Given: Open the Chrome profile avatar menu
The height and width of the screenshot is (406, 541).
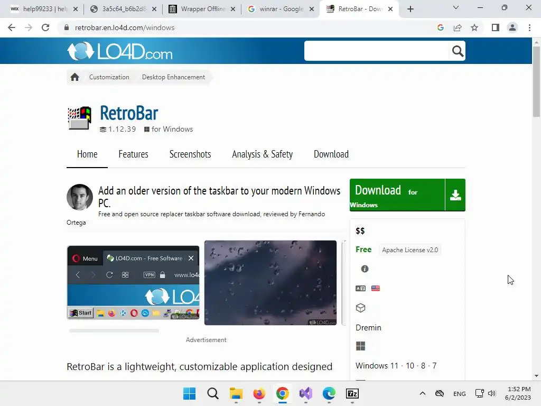Looking at the screenshot, I should coord(512,27).
